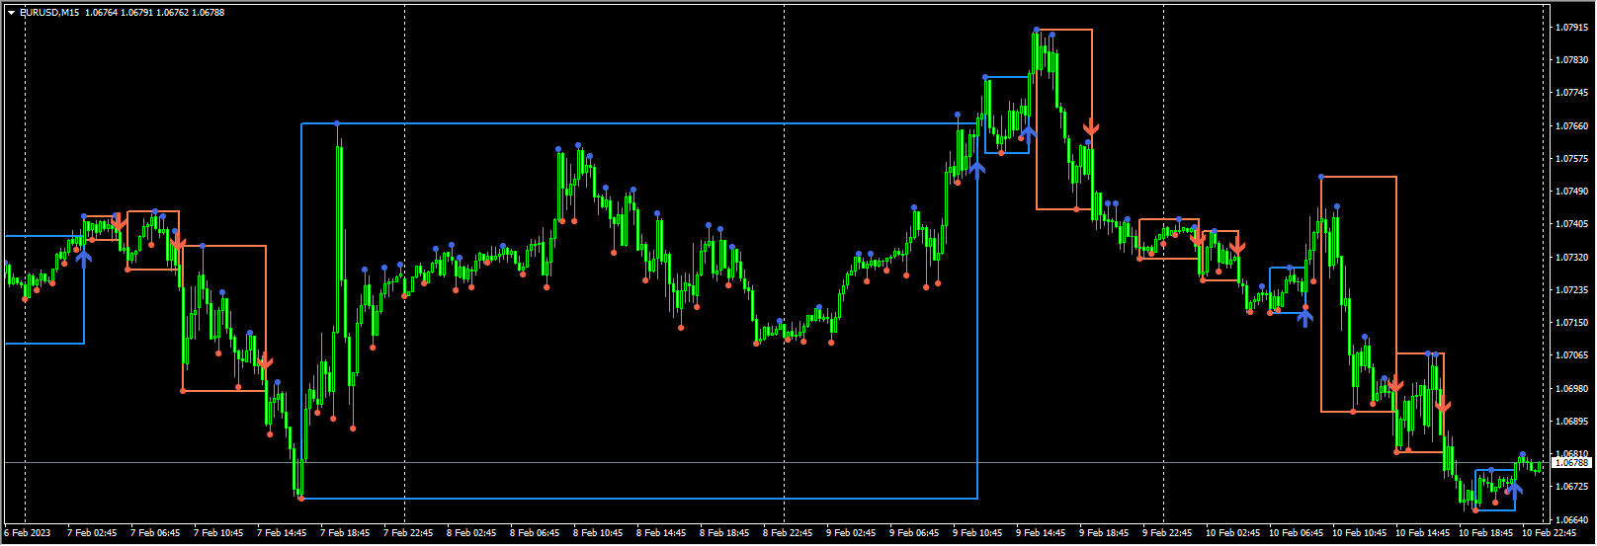Screen dimensions: 1597x546
Task: Click time axis label 6 Feb 2023
Action: 27,533
